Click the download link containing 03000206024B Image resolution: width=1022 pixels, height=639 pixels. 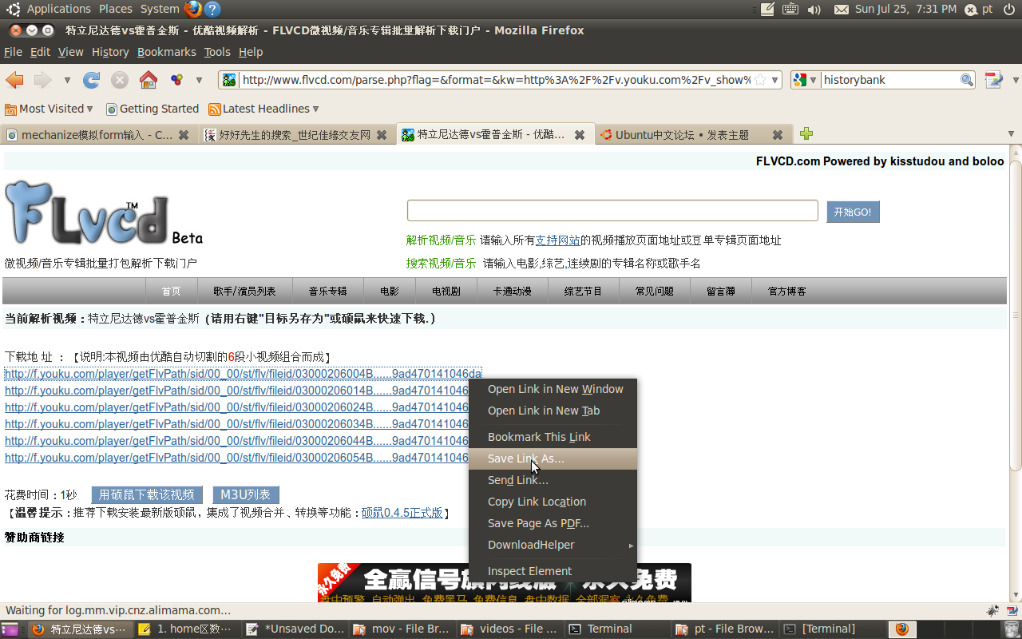click(x=236, y=407)
